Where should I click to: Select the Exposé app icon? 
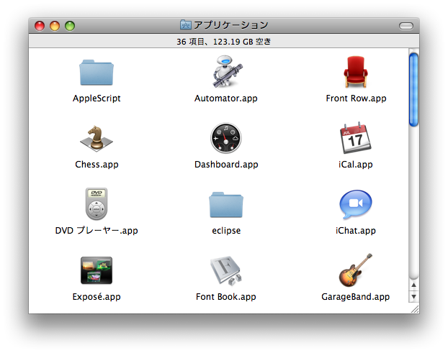(x=97, y=270)
